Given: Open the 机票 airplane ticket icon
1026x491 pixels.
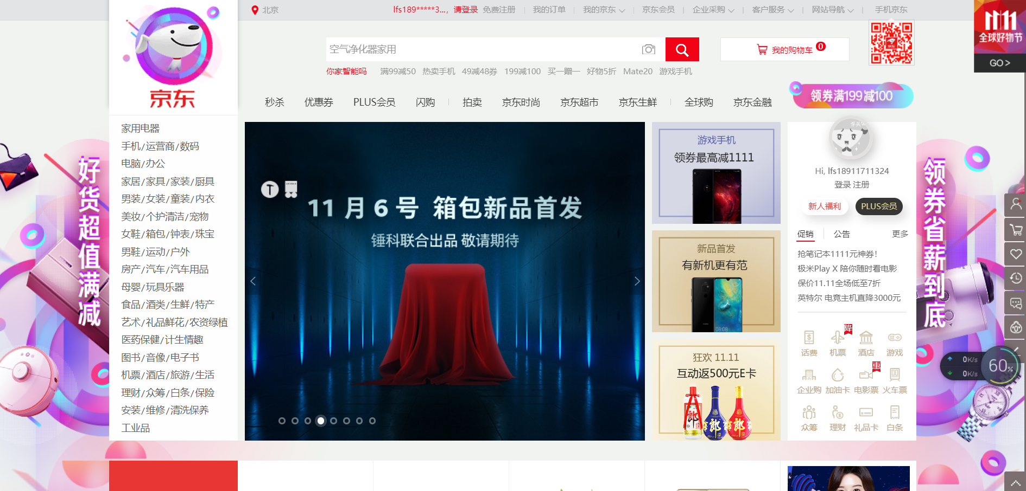Looking at the screenshot, I should 838,338.
